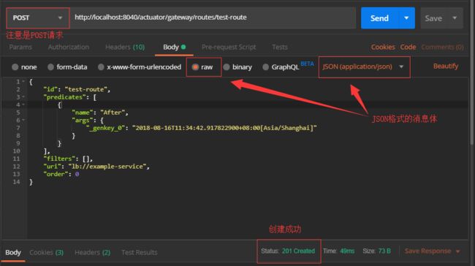Click the "id": "test-route" line

point(77,89)
